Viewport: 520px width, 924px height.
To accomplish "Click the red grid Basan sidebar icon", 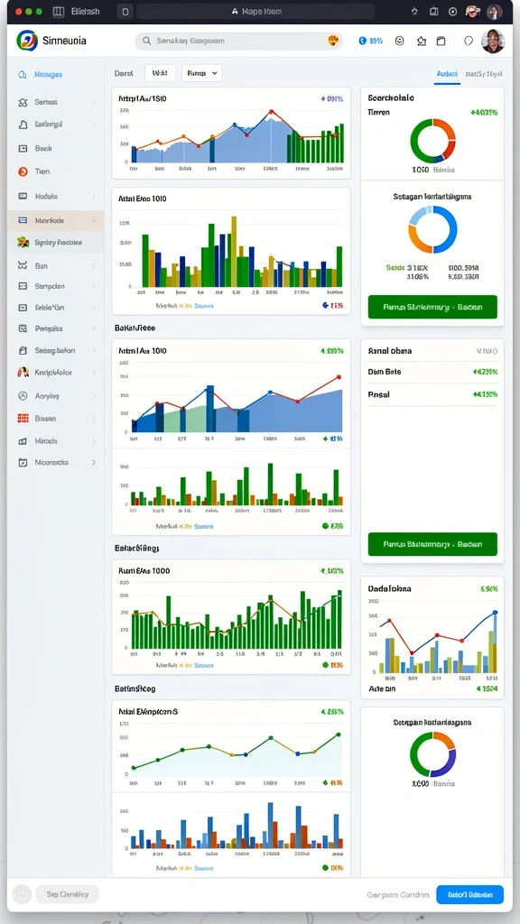I will click(23, 419).
